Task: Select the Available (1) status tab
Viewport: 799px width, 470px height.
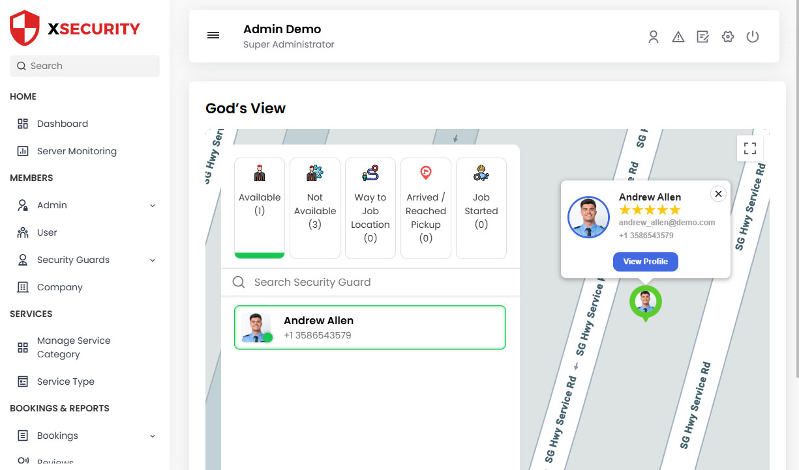Action: click(260, 208)
